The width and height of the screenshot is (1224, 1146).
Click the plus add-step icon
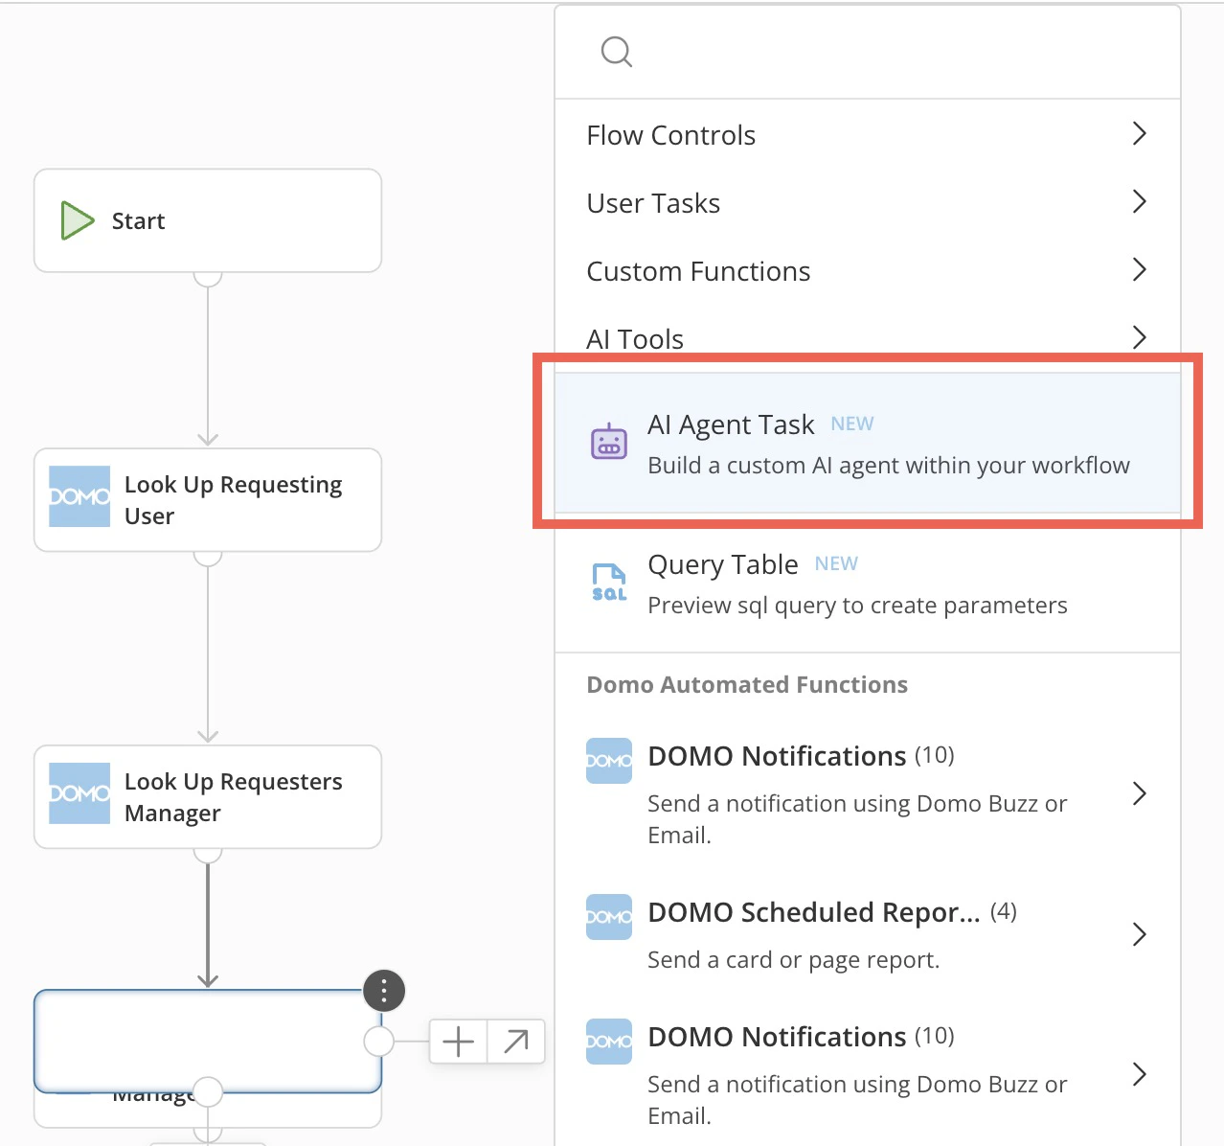[x=459, y=1041]
